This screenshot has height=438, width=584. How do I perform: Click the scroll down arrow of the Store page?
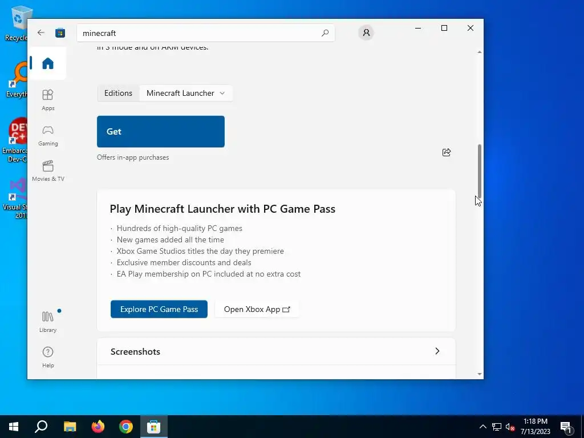(x=479, y=374)
